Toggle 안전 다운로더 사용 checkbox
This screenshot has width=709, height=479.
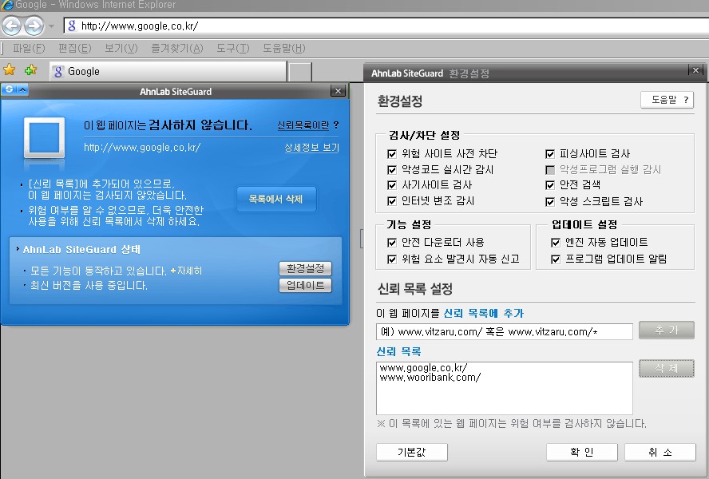(392, 243)
